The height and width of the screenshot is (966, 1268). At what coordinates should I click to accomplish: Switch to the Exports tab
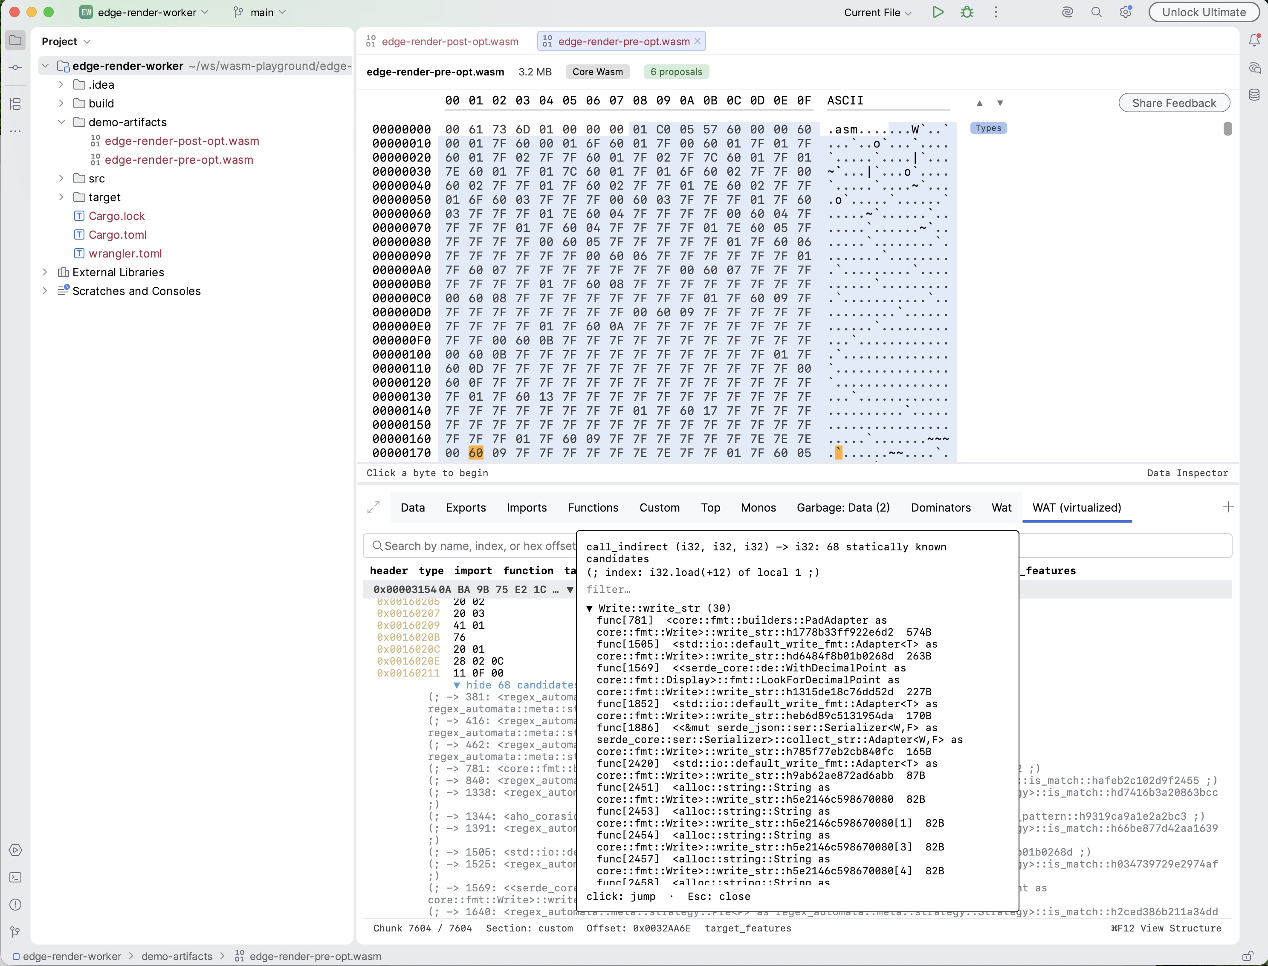click(465, 507)
